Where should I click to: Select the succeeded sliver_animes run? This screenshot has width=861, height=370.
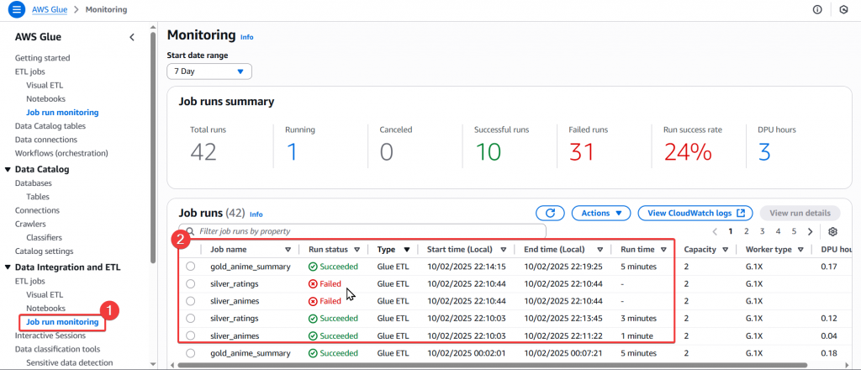pos(191,336)
